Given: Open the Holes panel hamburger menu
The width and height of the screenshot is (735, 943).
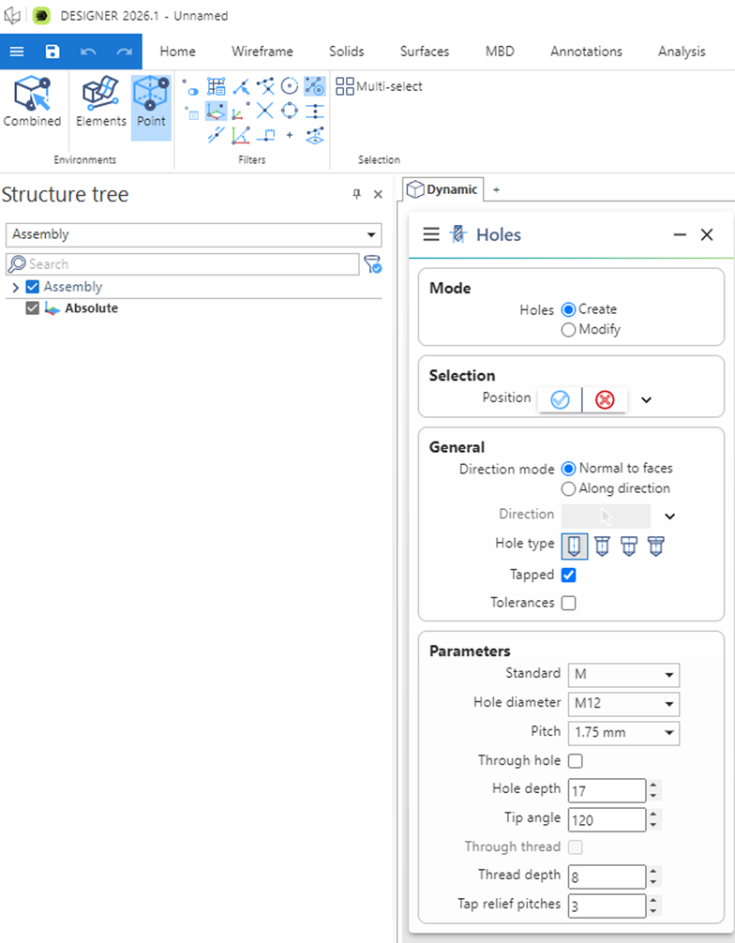Looking at the screenshot, I should click(x=431, y=234).
